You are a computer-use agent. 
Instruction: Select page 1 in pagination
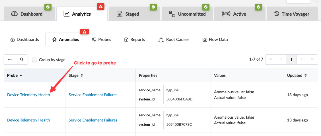[291, 59]
